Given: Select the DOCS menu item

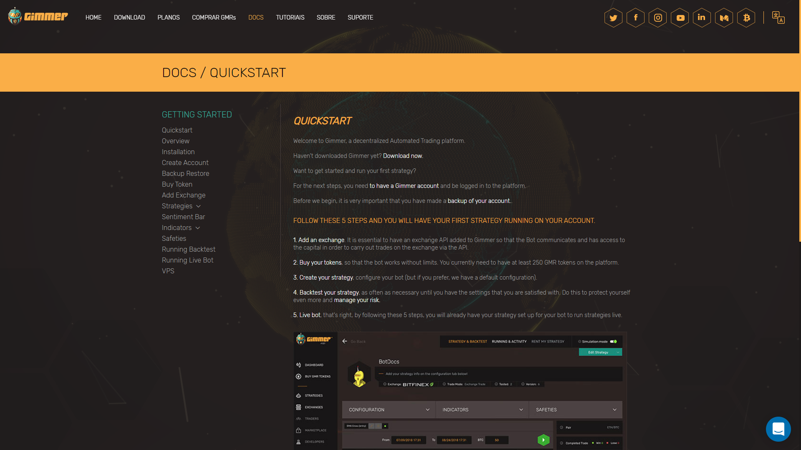Looking at the screenshot, I should 256,17.
